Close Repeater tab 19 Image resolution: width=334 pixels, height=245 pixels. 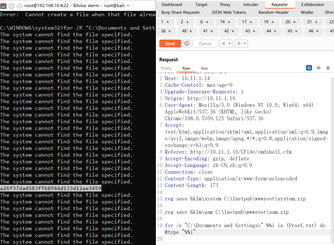(x=273, y=22)
